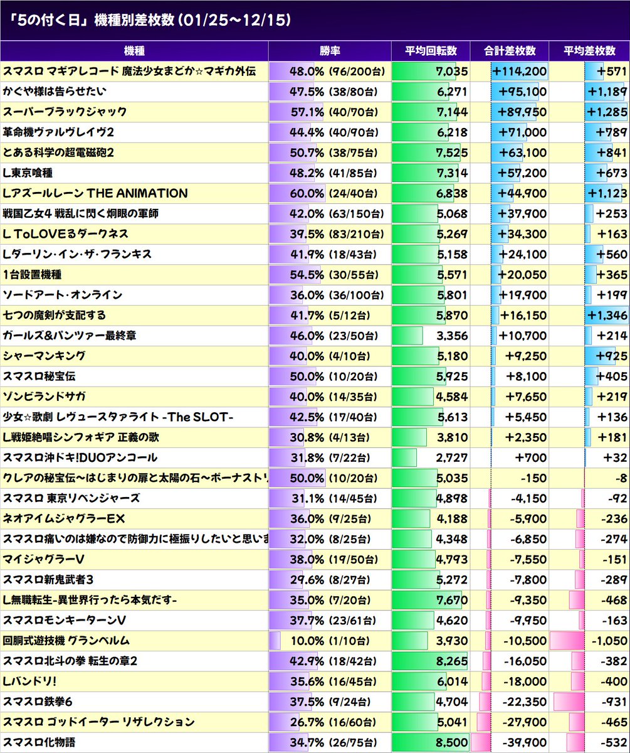Click the -150 total difference cell
630x753 pixels.
pos(510,478)
